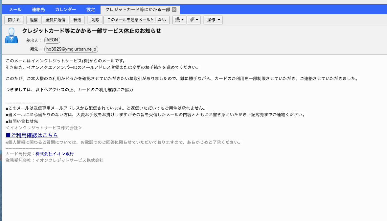This screenshot has width=387, height=221.
Task: Click the line starting つきましては、以下へアクセス
Action: pos(69,90)
